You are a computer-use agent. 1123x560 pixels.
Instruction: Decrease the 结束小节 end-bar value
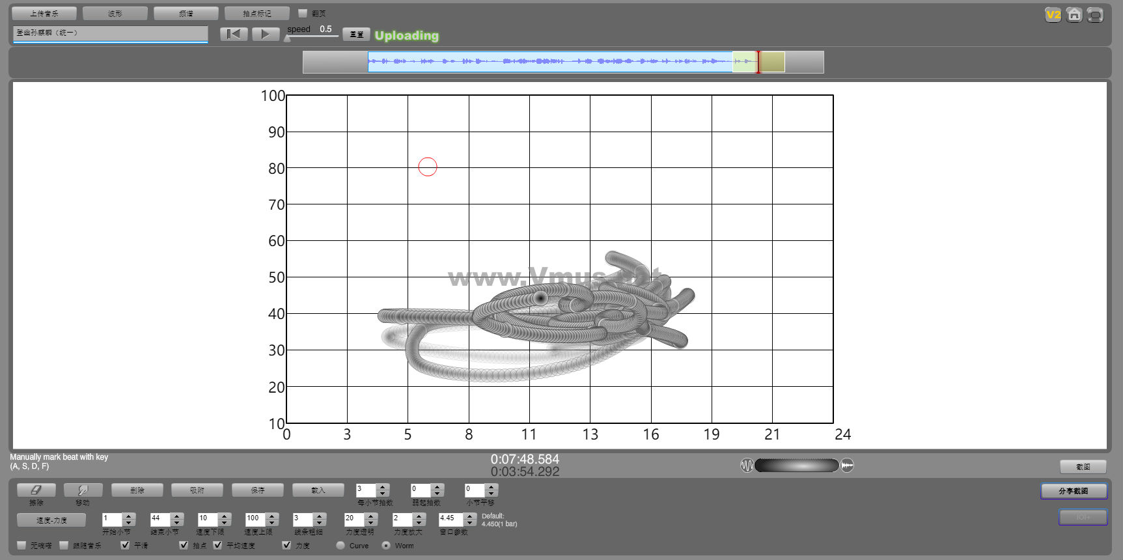tap(176, 523)
